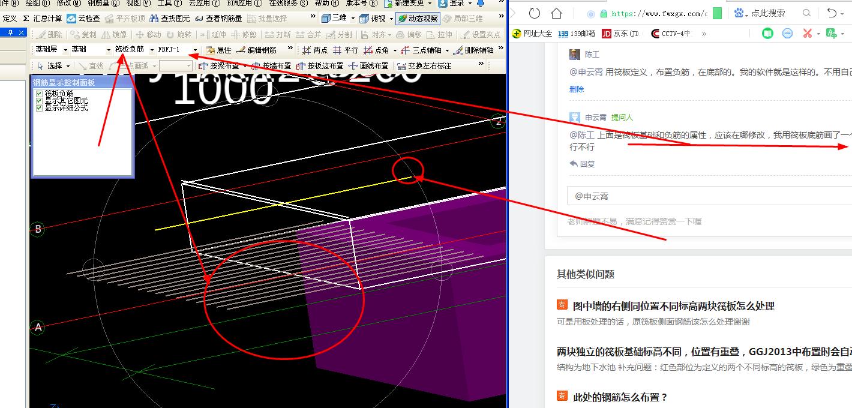Choose 两点 two-point auxiliary axis tool
852x408 pixels.
(315, 50)
